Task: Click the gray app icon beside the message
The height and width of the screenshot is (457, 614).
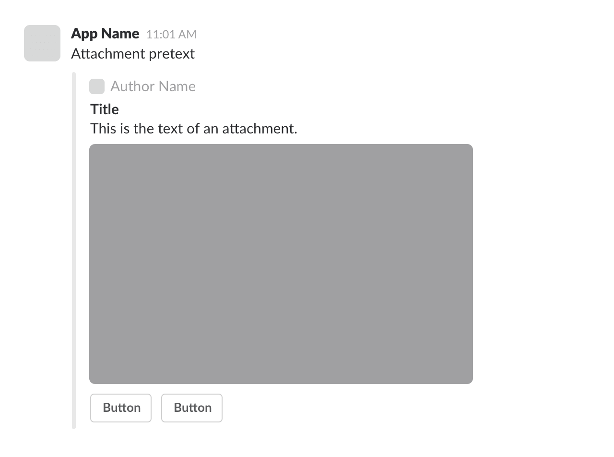Action: pyautogui.click(x=42, y=43)
